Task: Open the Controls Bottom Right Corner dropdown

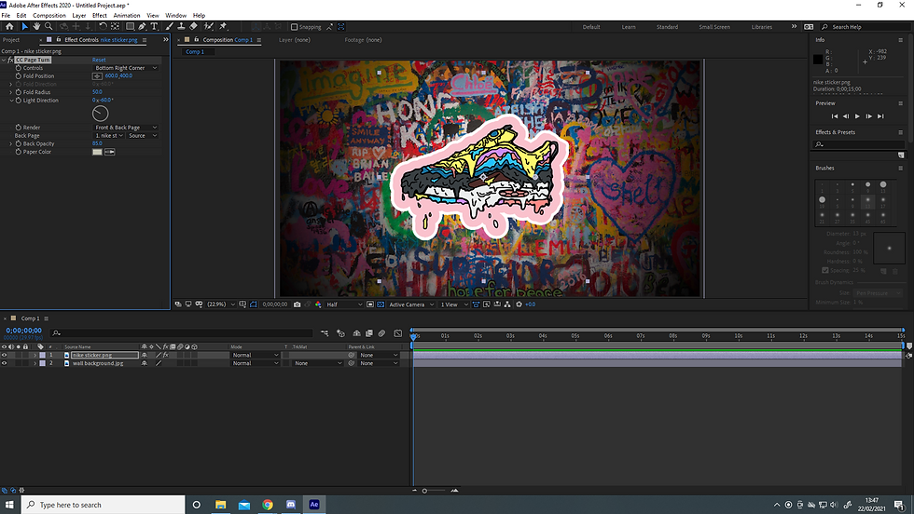Action: pyautogui.click(x=126, y=68)
